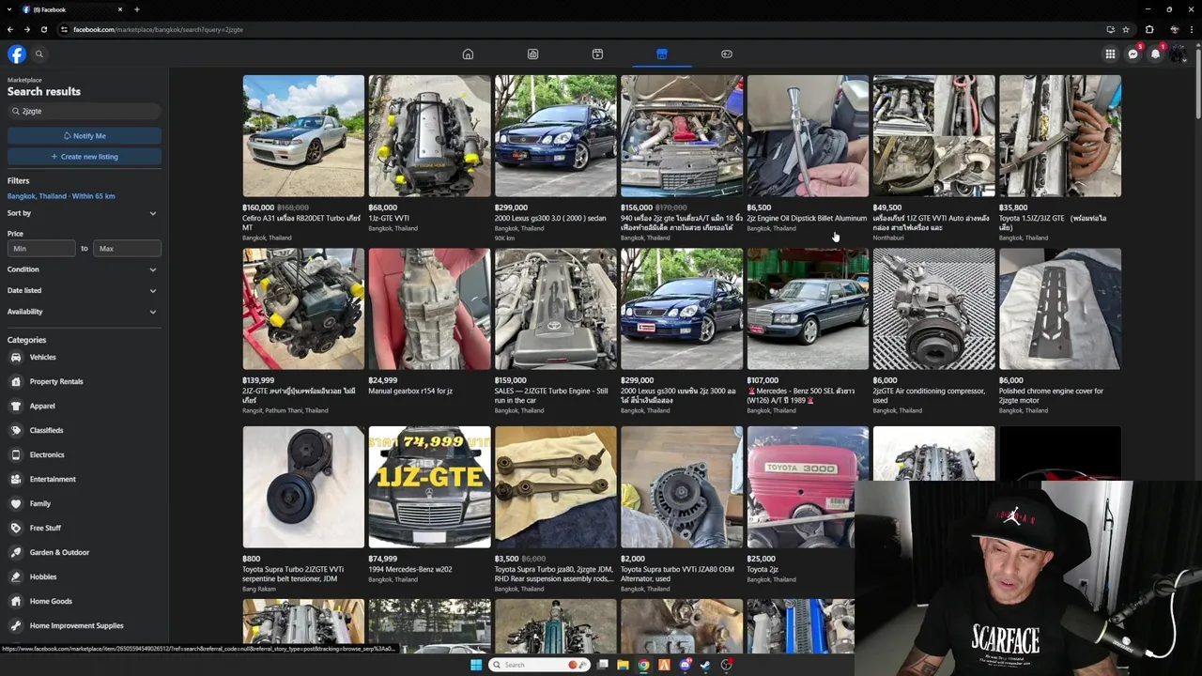Click the Facebook logo
The image size is (1202, 676).
pos(17,54)
